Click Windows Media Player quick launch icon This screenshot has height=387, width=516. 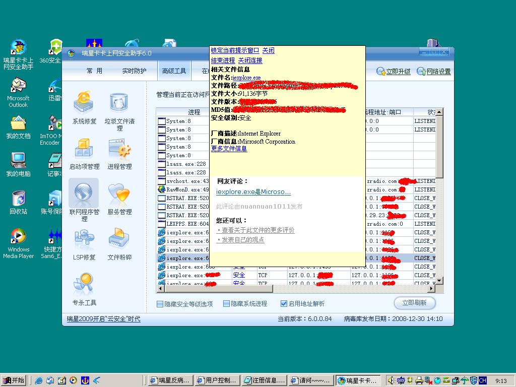tap(73, 380)
